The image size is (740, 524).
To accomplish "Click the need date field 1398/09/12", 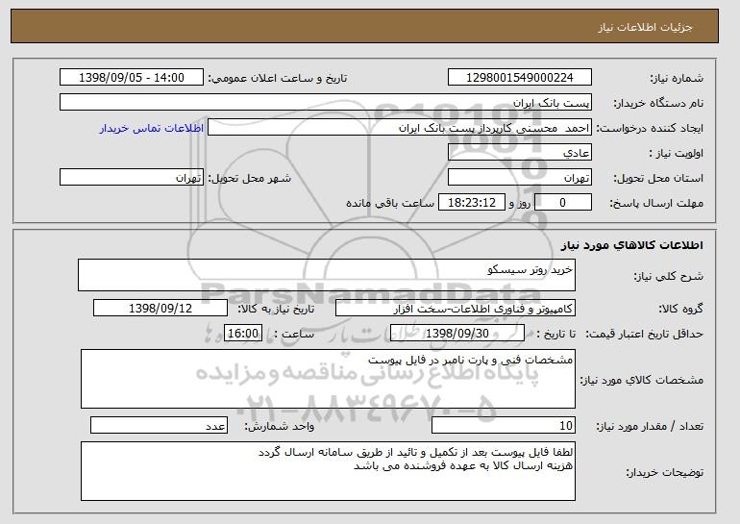I will point(160,309).
